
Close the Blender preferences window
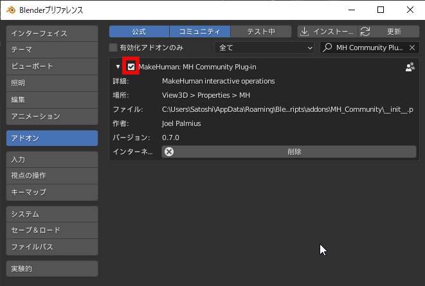click(x=410, y=10)
